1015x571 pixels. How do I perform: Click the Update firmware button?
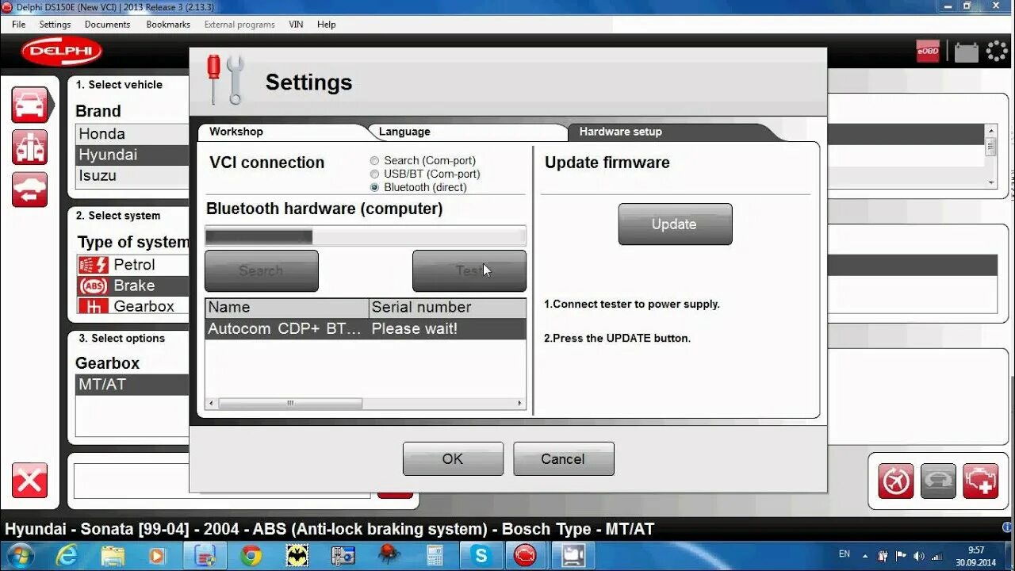click(x=675, y=224)
